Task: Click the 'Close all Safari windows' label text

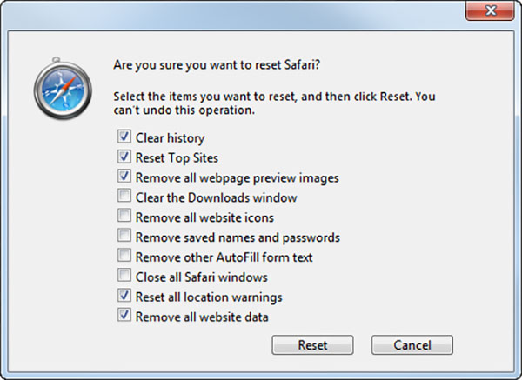Action: click(201, 277)
